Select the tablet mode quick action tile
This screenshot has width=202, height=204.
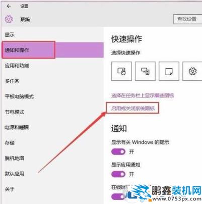click(x=121, y=71)
